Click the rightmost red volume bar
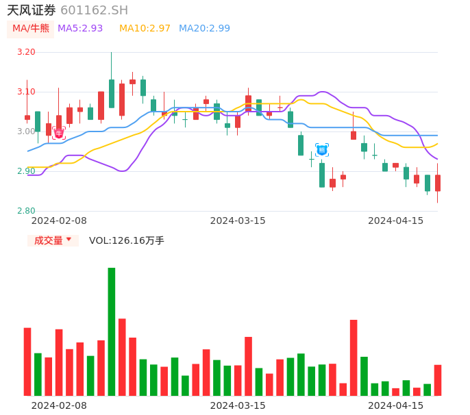This screenshot has width=470, height=415. click(438, 380)
